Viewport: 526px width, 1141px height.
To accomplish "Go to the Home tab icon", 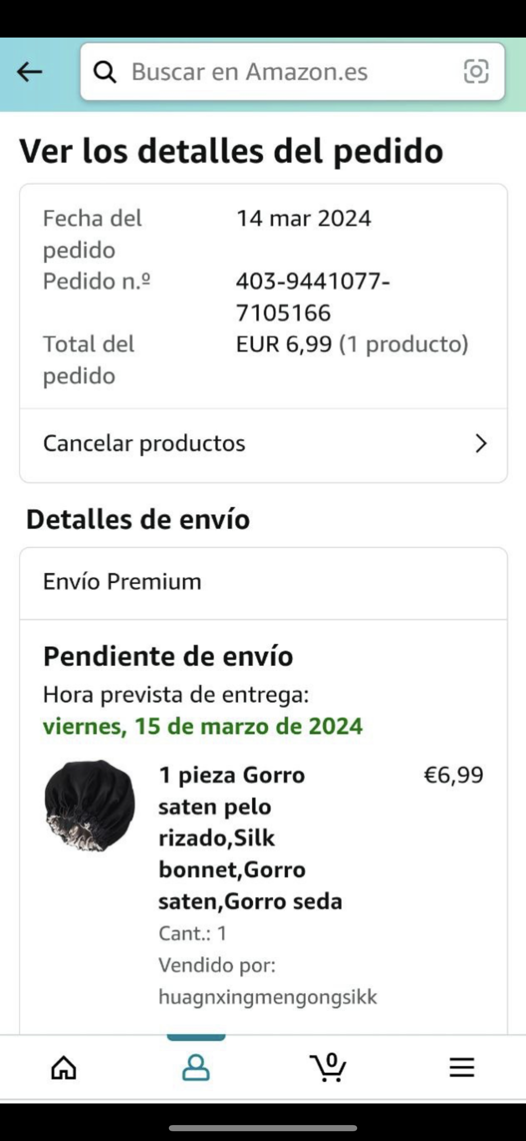I will (64, 1068).
